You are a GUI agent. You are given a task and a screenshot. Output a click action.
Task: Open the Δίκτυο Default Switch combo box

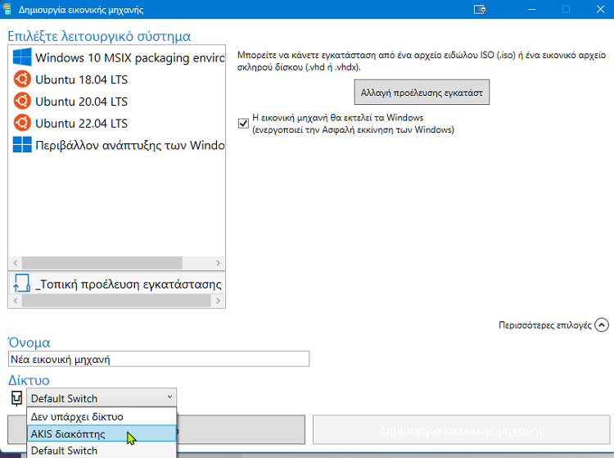tap(102, 398)
